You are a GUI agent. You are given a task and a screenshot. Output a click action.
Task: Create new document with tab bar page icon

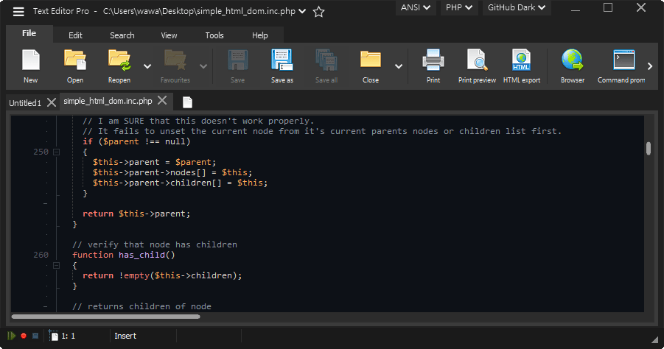(187, 102)
